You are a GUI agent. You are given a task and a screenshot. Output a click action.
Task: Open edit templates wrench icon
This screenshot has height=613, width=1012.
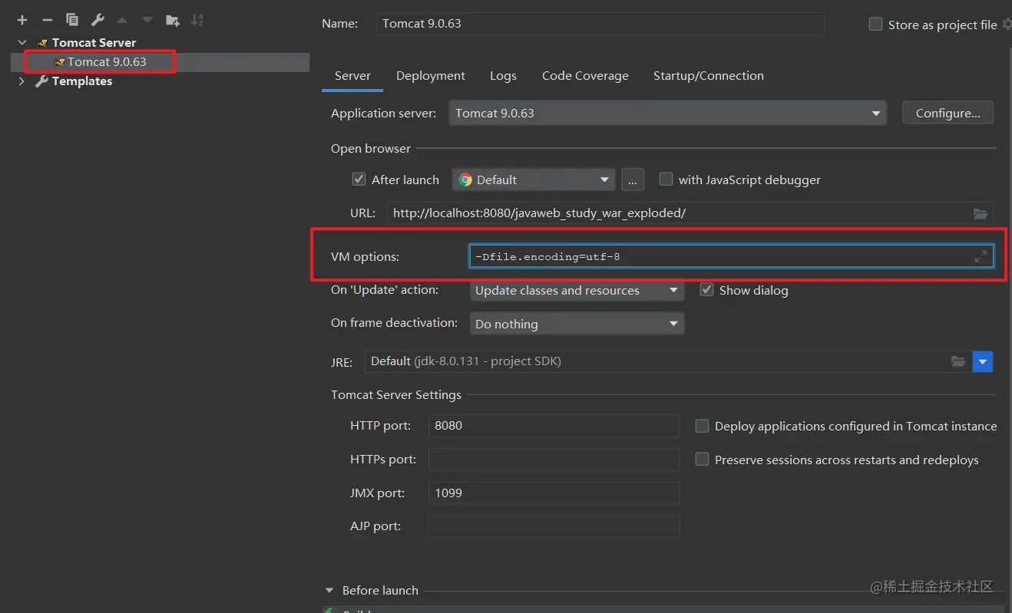coord(98,20)
